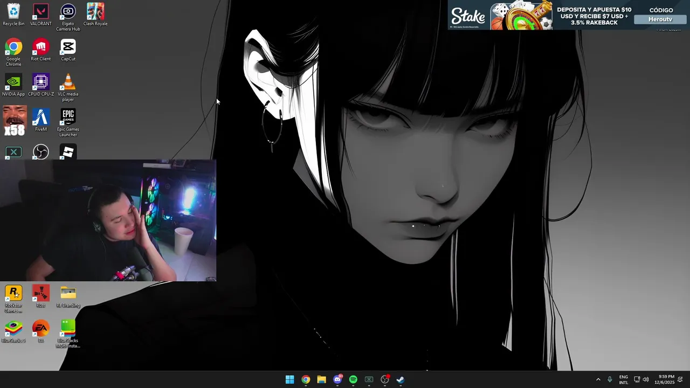The height and width of the screenshot is (388, 690).
Task: Select the OBS Studio desktop icon
Action: 41,152
